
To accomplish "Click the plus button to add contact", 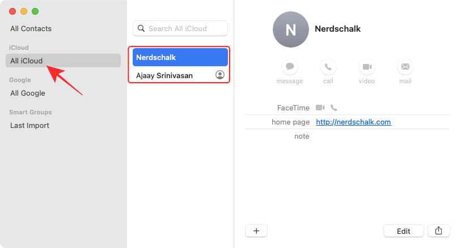I will pos(256,230).
